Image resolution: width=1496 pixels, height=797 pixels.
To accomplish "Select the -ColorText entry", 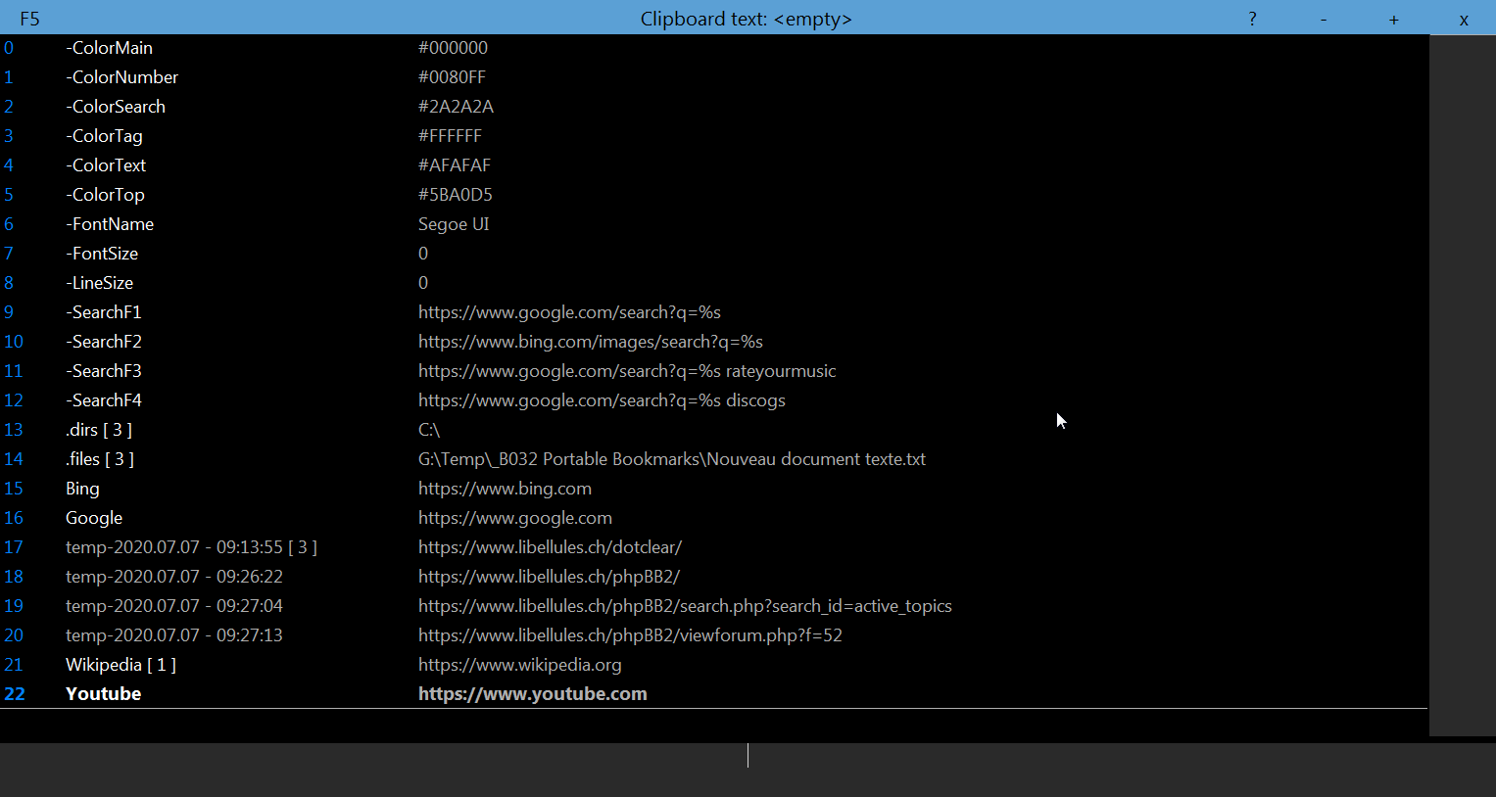I will pos(106,165).
